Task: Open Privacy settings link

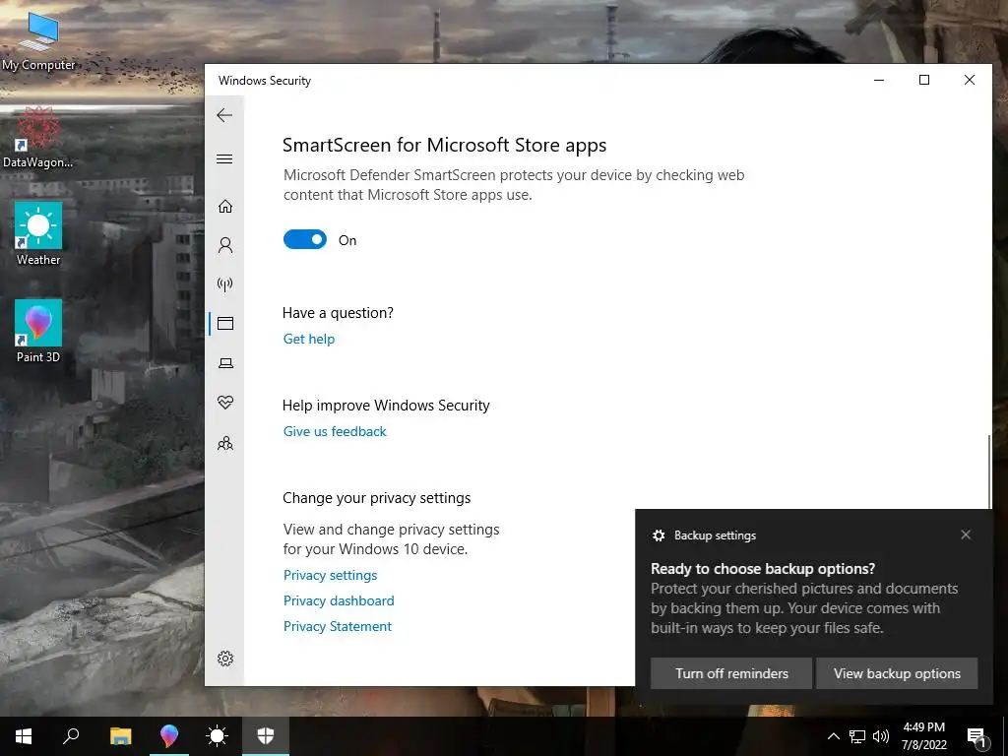Action: 330,575
